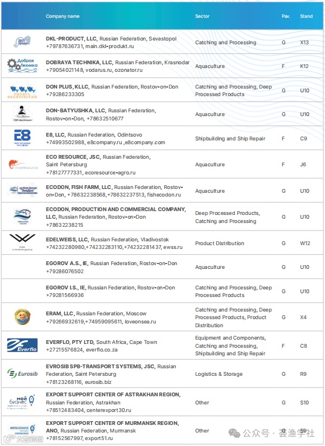This screenshot has width=325, height=446.
Task: Click the Everflo blue logo
Action: point(22,345)
